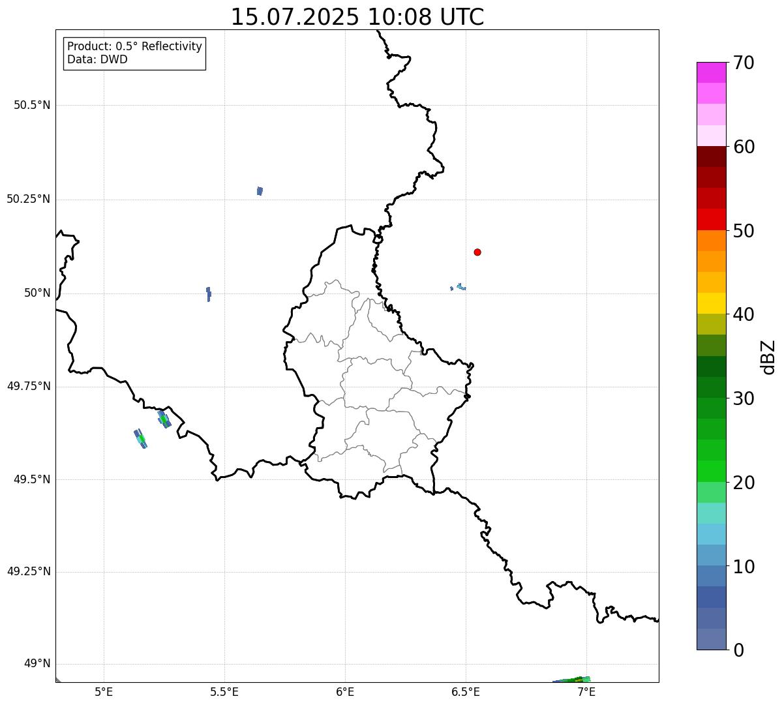784x705 pixels.
Task: Click the 7°E longitude label
Action: click(586, 691)
